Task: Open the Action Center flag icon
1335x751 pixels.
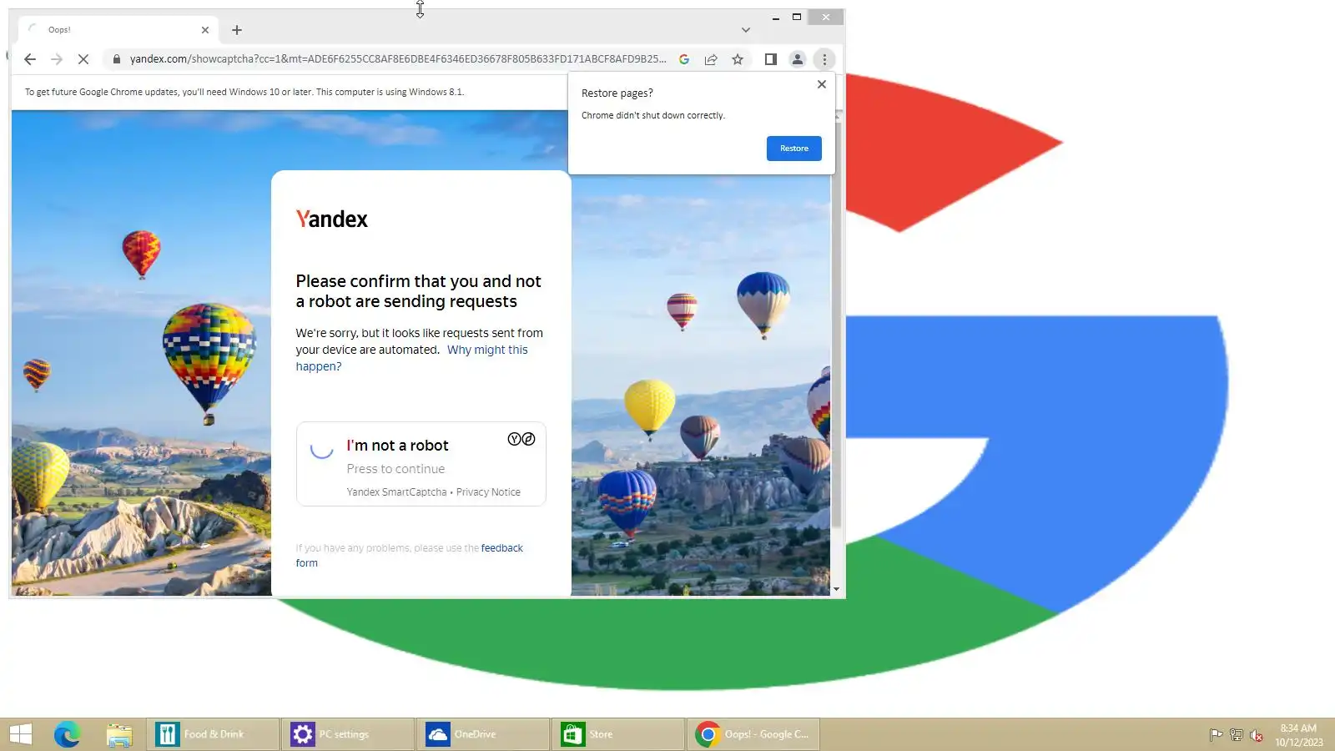Action: [x=1216, y=735]
